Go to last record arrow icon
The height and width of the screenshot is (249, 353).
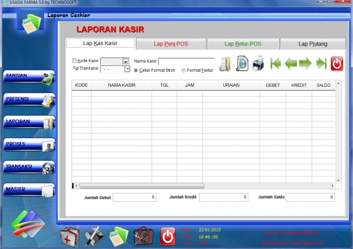pyautogui.click(x=321, y=64)
